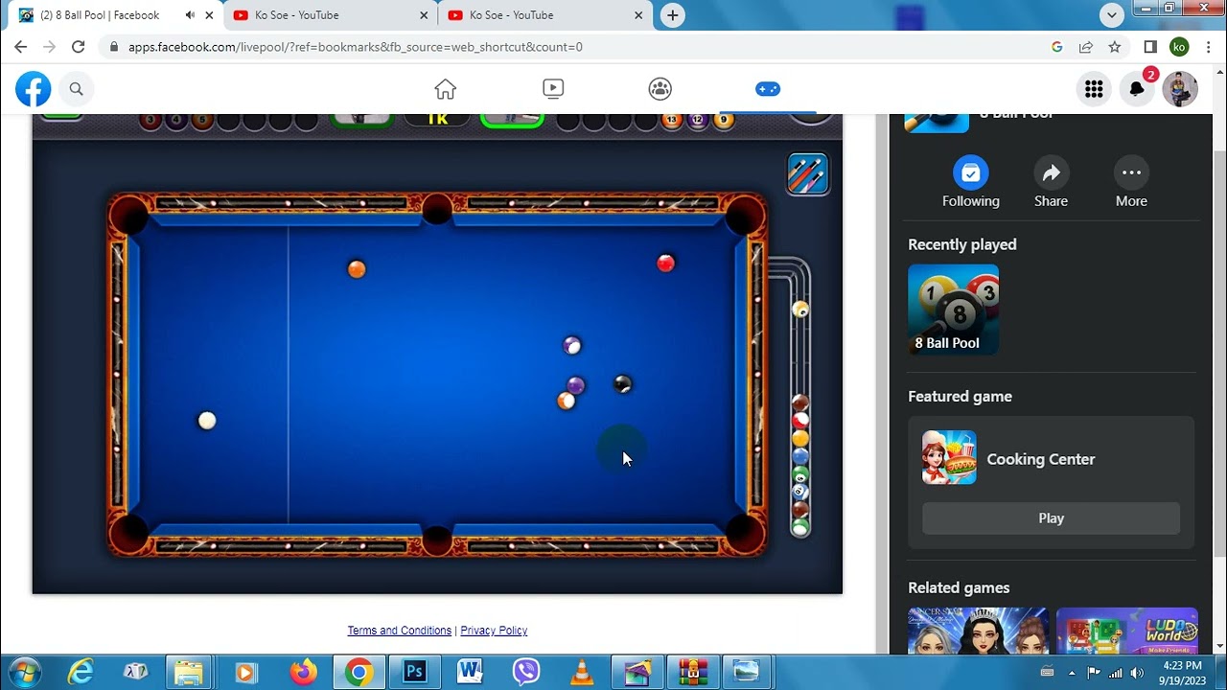Open a new browser tab
The height and width of the screenshot is (690, 1227).
(x=673, y=15)
